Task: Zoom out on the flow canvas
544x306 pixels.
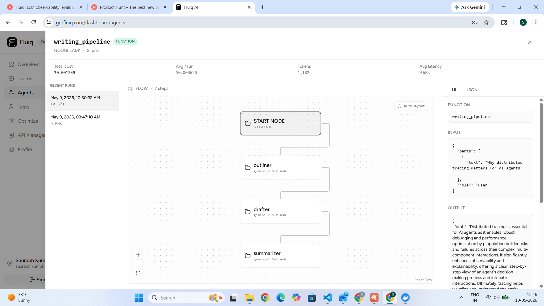Action: click(x=138, y=264)
